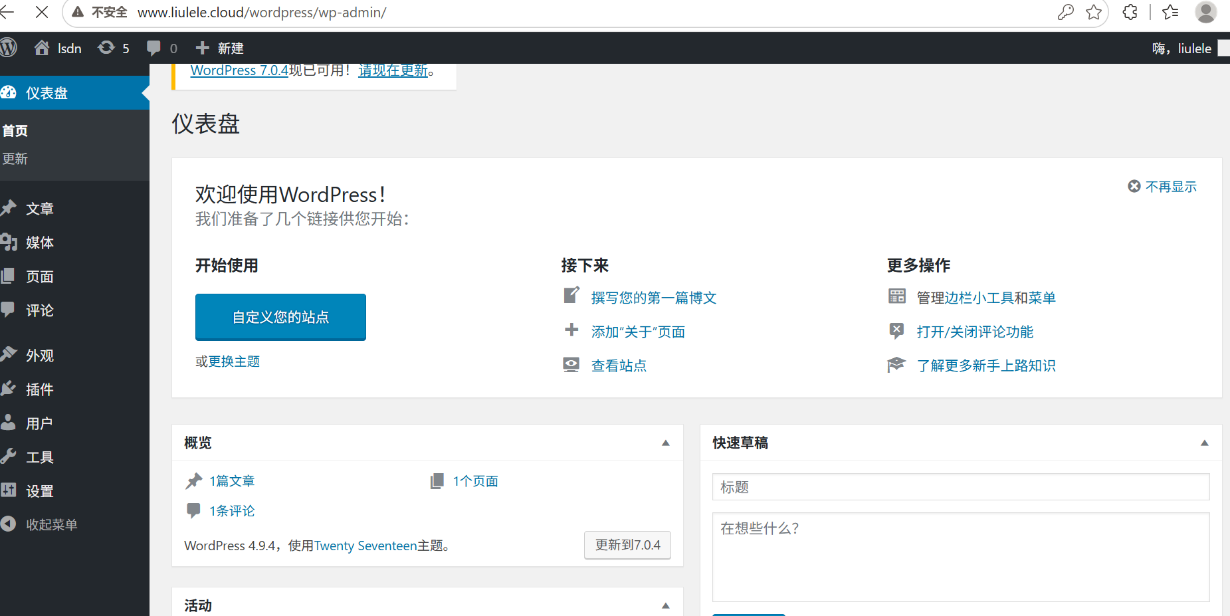Click the widgets icon beside 管理边栏小工具和菜单

pyautogui.click(x=897, y=296)
